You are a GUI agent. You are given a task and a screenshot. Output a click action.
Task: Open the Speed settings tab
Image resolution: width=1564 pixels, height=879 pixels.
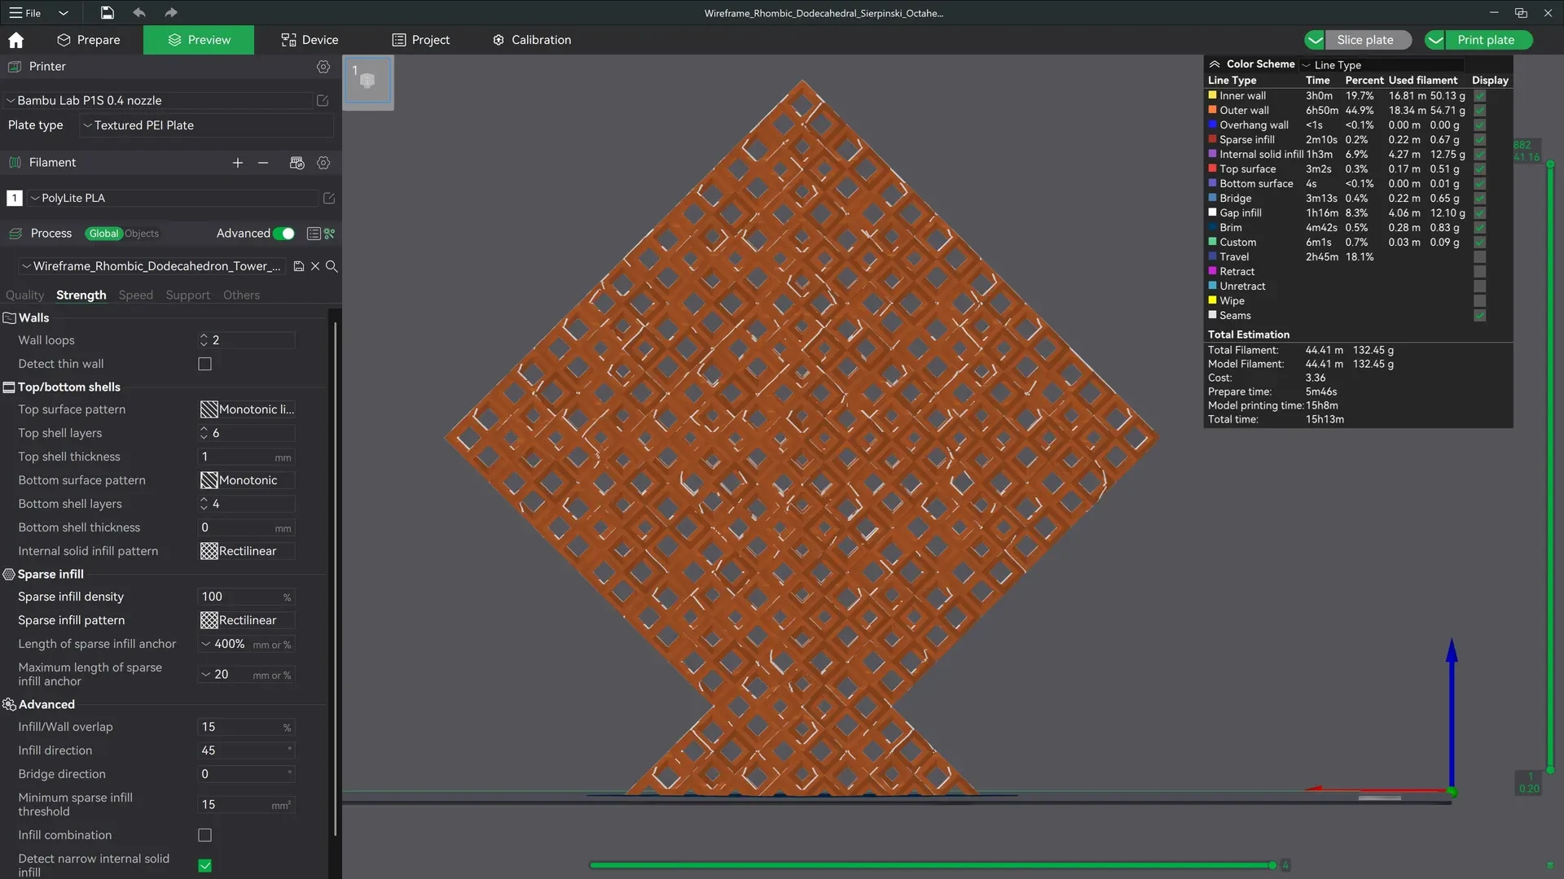pyautogui.click(x=135, y=295)
